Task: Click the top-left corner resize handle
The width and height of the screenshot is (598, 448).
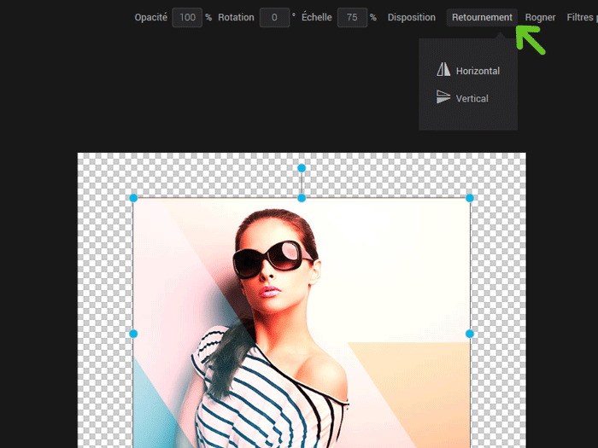Action: point(133,198)
